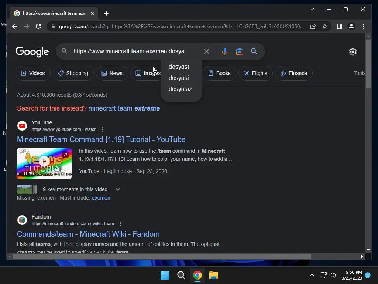Click the vertical scrollbar thumb
The height and width of the screenshot is (284, 378).
click(x=368, y=64)
